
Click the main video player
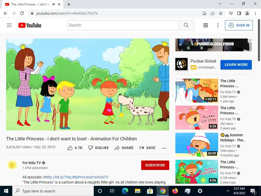click(x=88, y=84)
